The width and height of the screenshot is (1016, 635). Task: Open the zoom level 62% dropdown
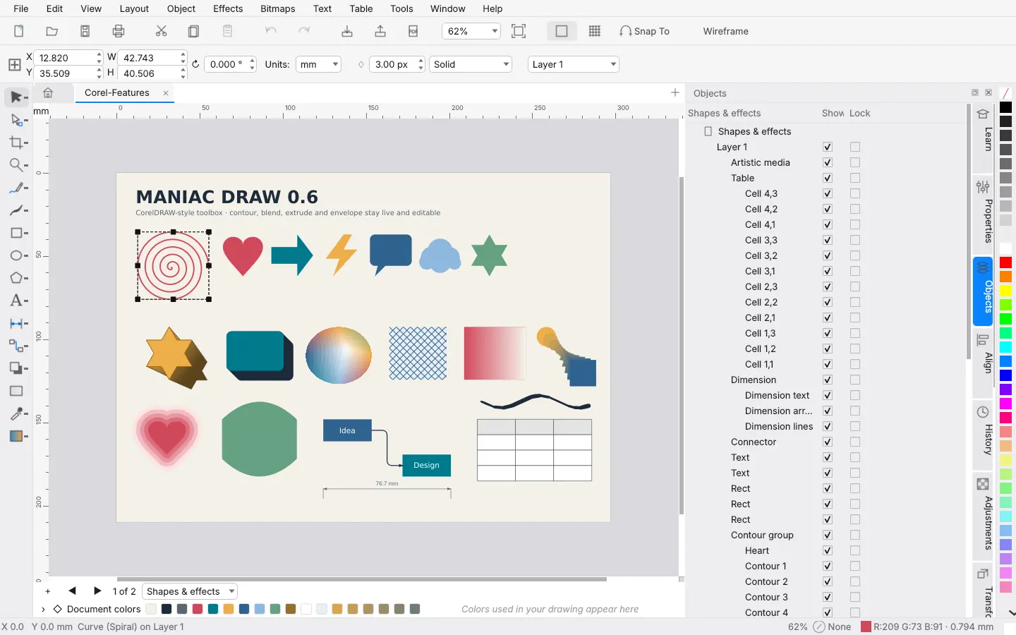471,31
